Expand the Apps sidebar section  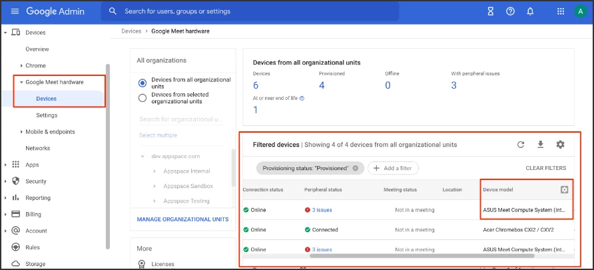coord(5,165)
